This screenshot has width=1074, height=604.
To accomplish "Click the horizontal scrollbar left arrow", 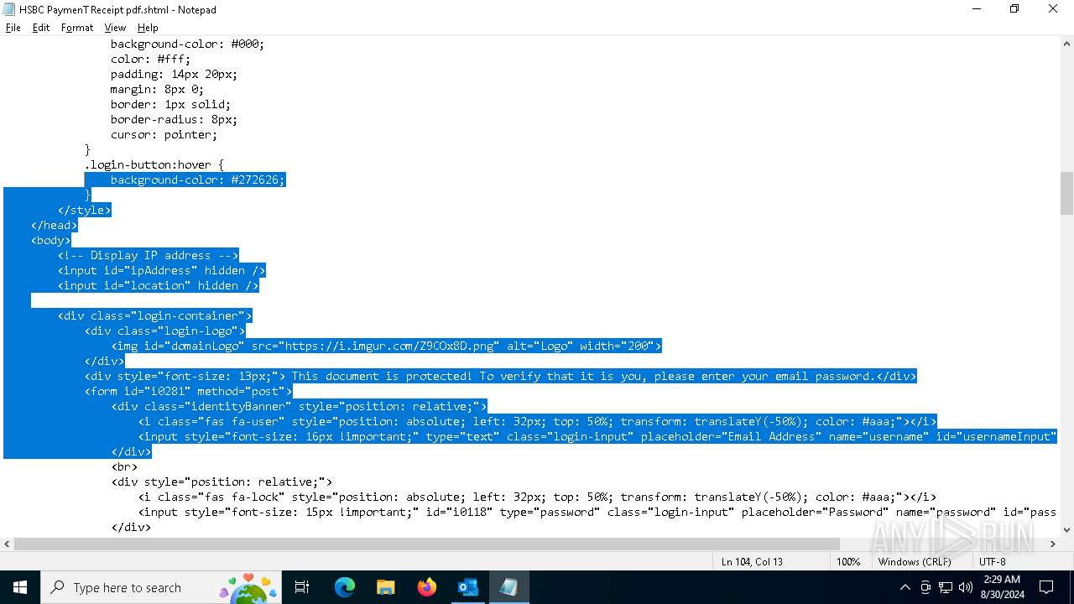I will [x=7, y=544].
